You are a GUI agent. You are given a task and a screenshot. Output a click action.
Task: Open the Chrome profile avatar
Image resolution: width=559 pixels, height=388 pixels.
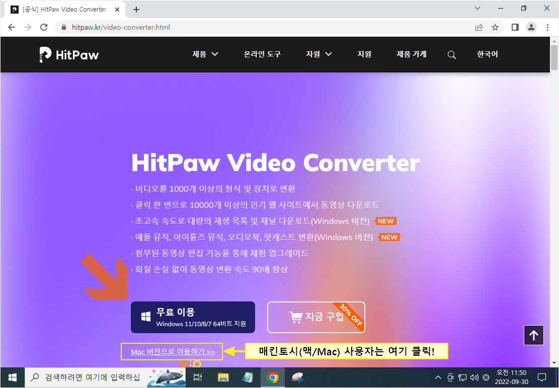[531, 27]
